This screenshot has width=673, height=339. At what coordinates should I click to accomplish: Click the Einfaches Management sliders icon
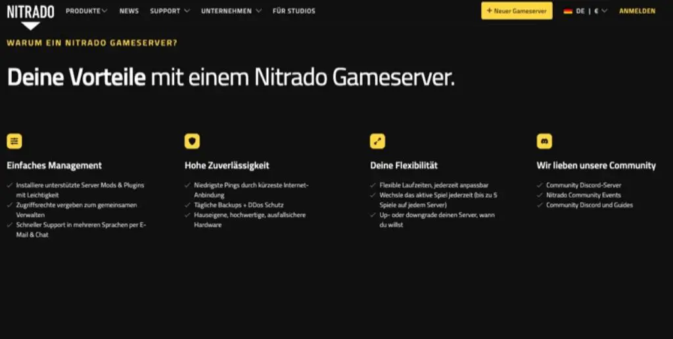point(14,141)
